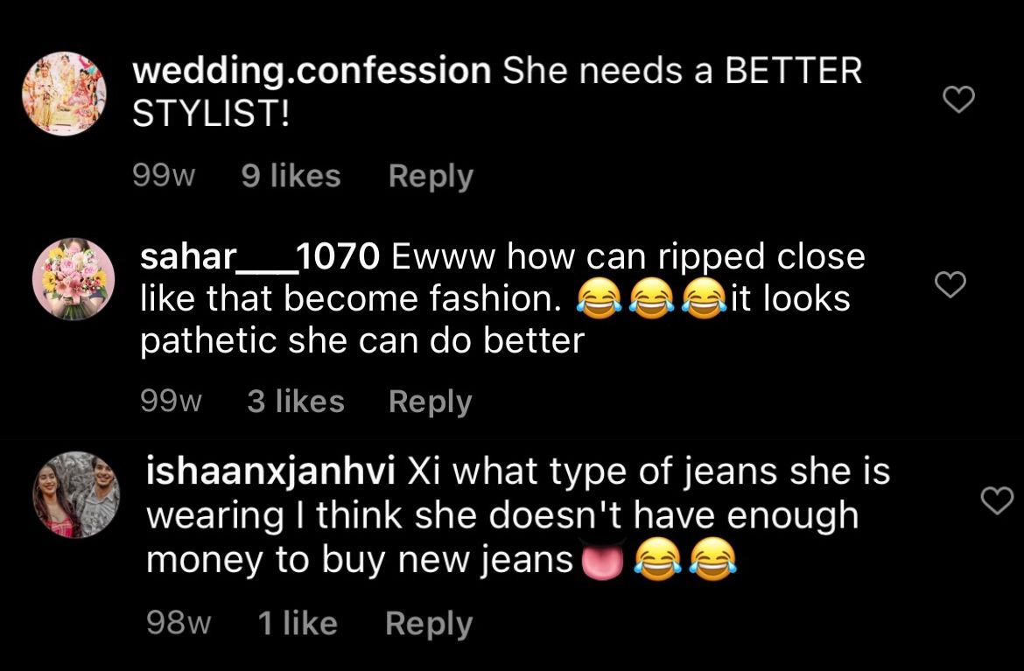Select the 99w timestamp under sahar____1070

point(171,402)
